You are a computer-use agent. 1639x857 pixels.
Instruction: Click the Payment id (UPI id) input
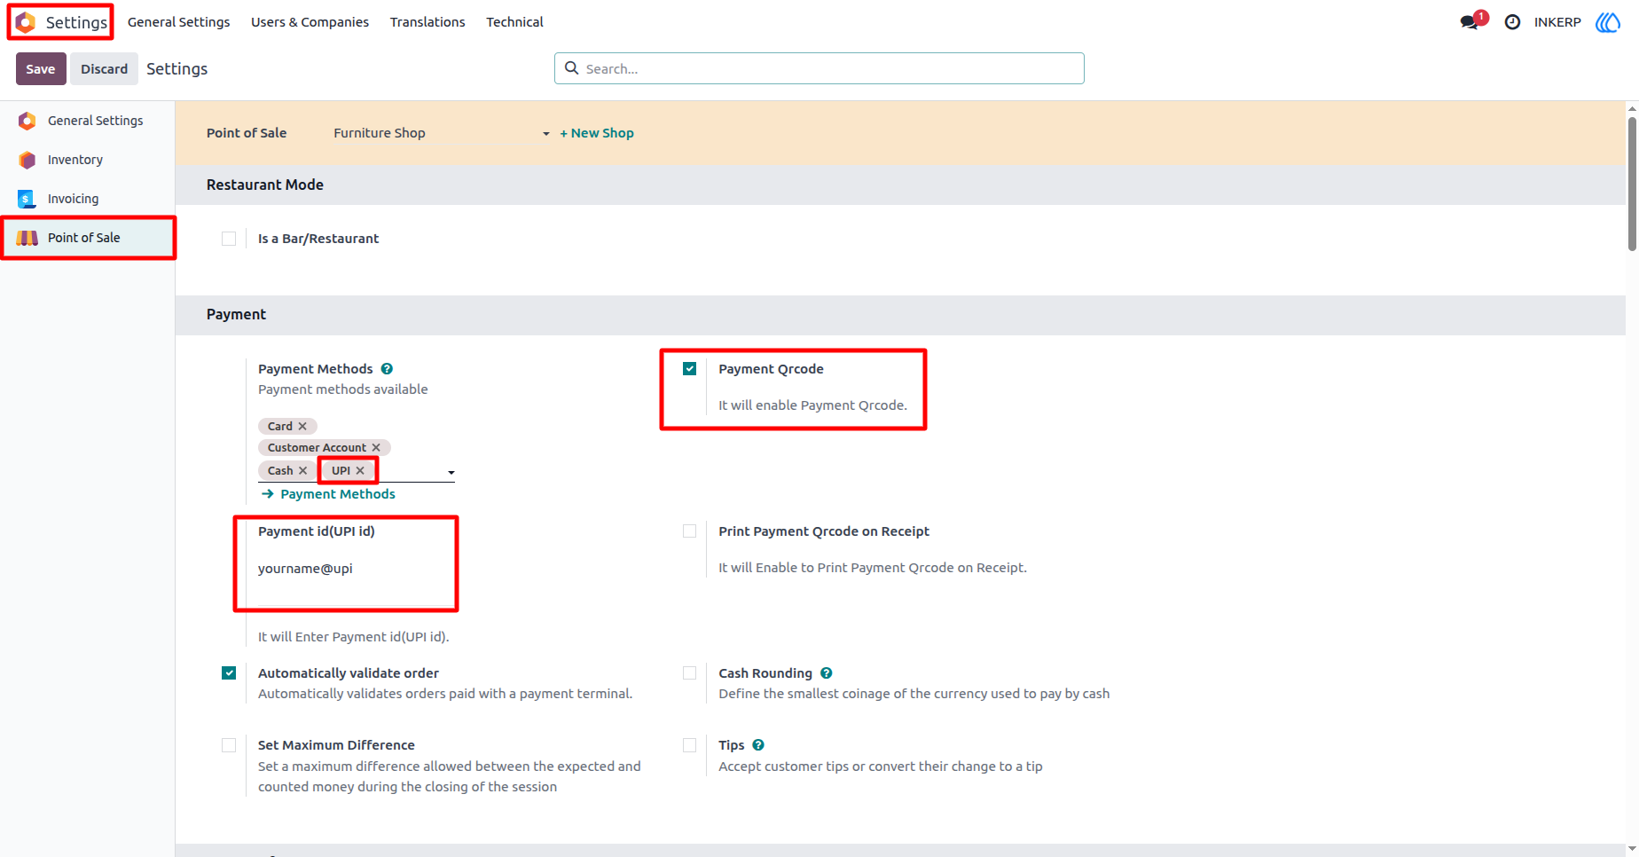[355, 569]
